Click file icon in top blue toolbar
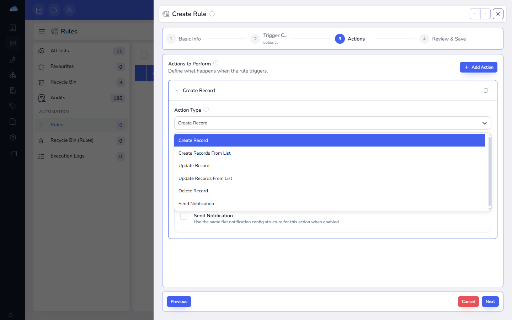Screen dimensions: 512x320 pos(54,10)
